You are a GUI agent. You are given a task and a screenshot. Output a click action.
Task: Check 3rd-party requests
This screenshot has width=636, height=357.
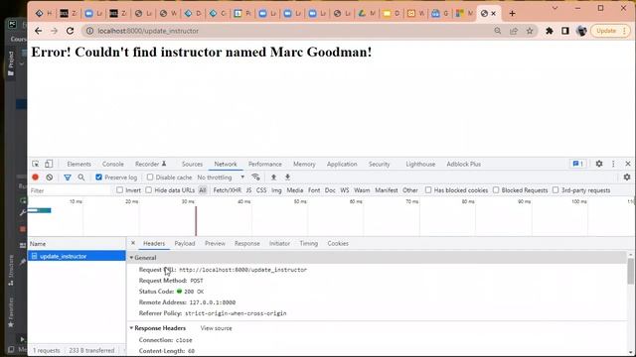click(x=556, y=189)
